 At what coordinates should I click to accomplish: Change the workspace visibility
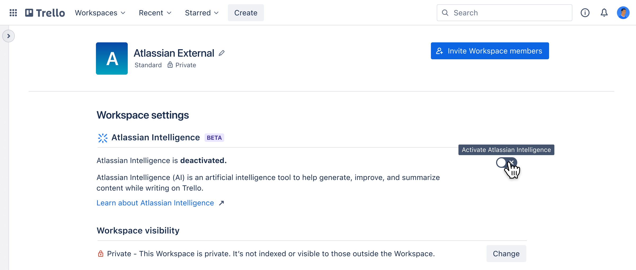point(506,253)
